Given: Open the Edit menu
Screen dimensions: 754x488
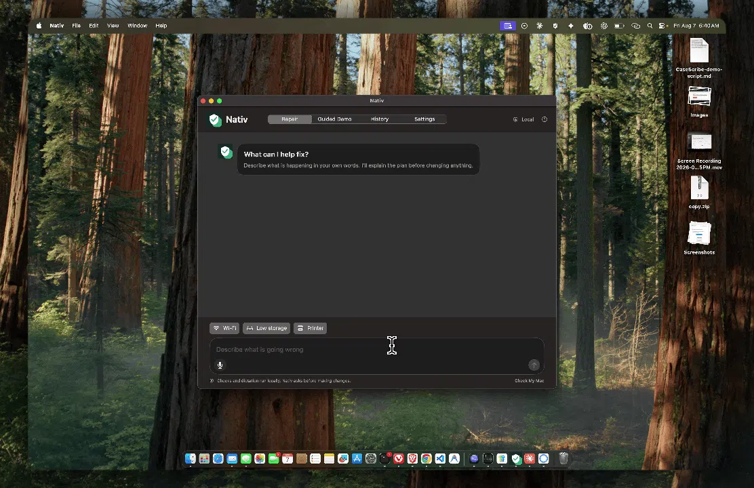Looking at the screenshot, I should (x=94, y=26).
